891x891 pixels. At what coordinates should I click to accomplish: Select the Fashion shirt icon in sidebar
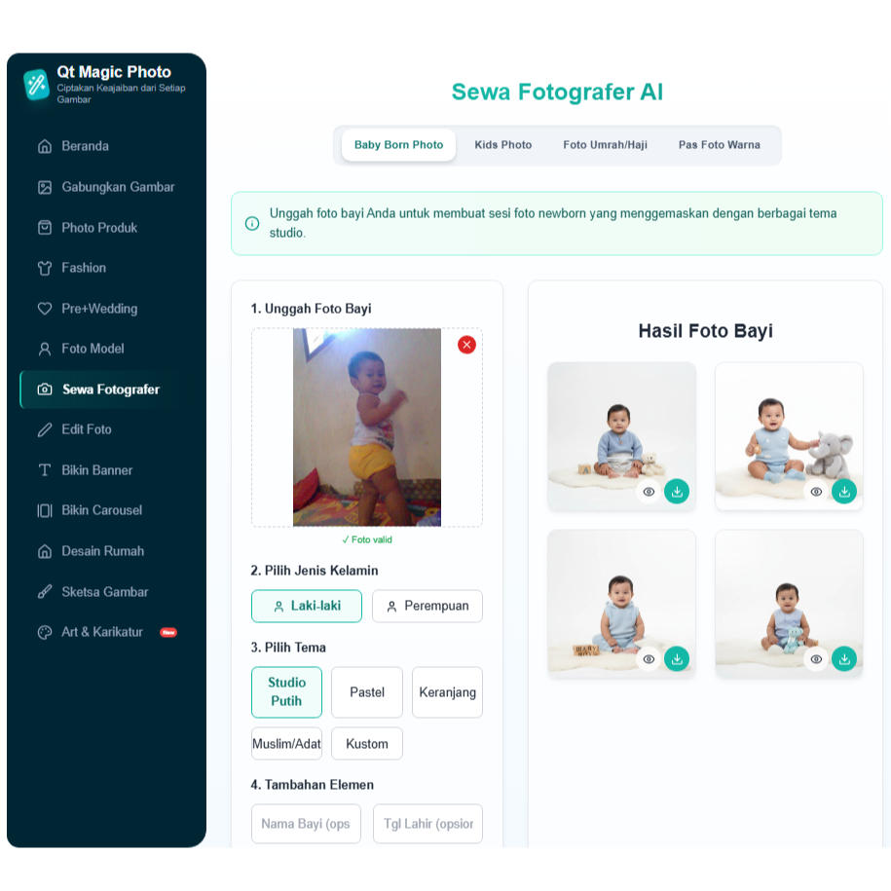pos(45,268)
